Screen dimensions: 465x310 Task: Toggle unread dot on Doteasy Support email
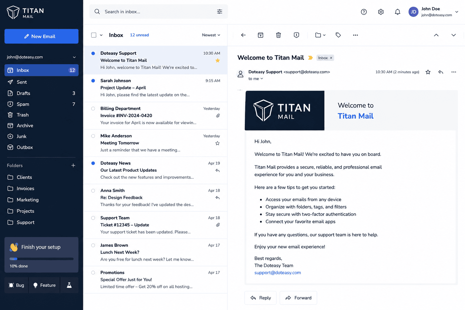click(x=93, y=53)
